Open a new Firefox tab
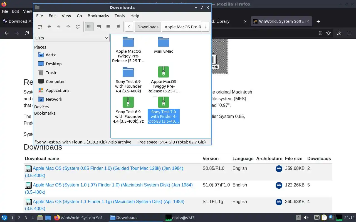Image resolution: width=356 pixels, height=222 pixels. (318, 21)
